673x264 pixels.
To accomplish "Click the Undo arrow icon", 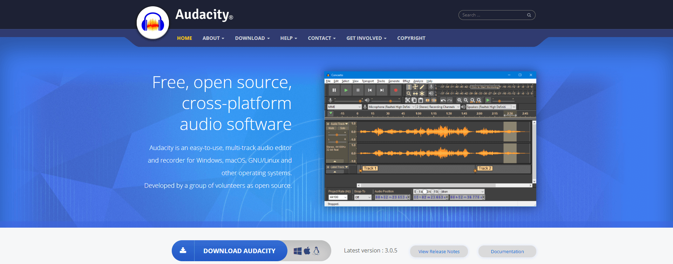I will 443,100.
